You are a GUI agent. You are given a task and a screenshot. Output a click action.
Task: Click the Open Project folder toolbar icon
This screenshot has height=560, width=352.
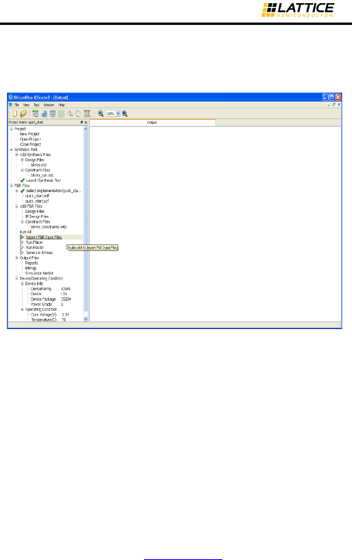tap(23, 114)
